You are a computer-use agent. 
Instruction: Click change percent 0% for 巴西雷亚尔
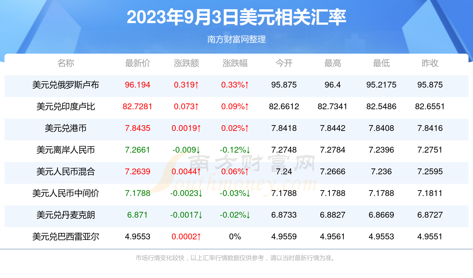[235, 237]
